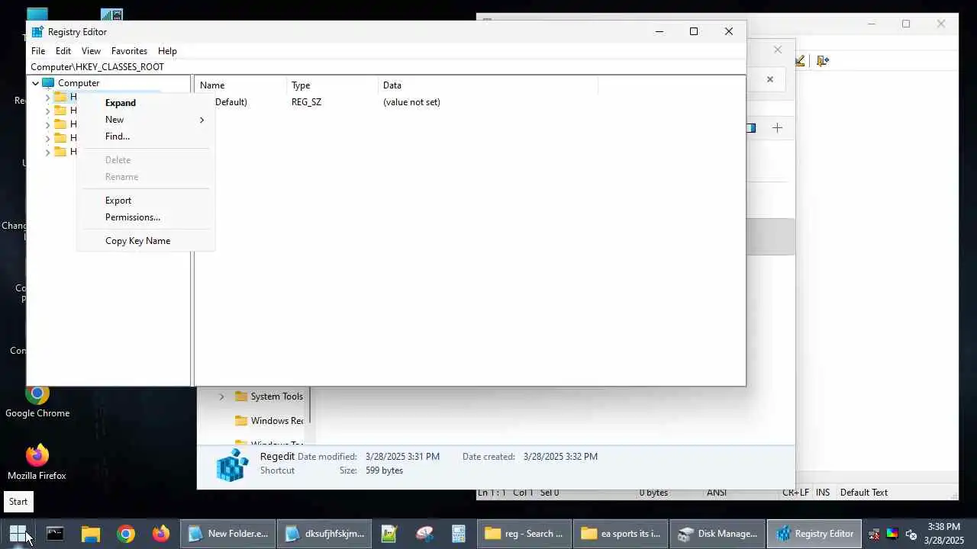This screenshot has width=977, height=549.
Task: Choose Expand from the context menu
Action: (x=145, y=103)
